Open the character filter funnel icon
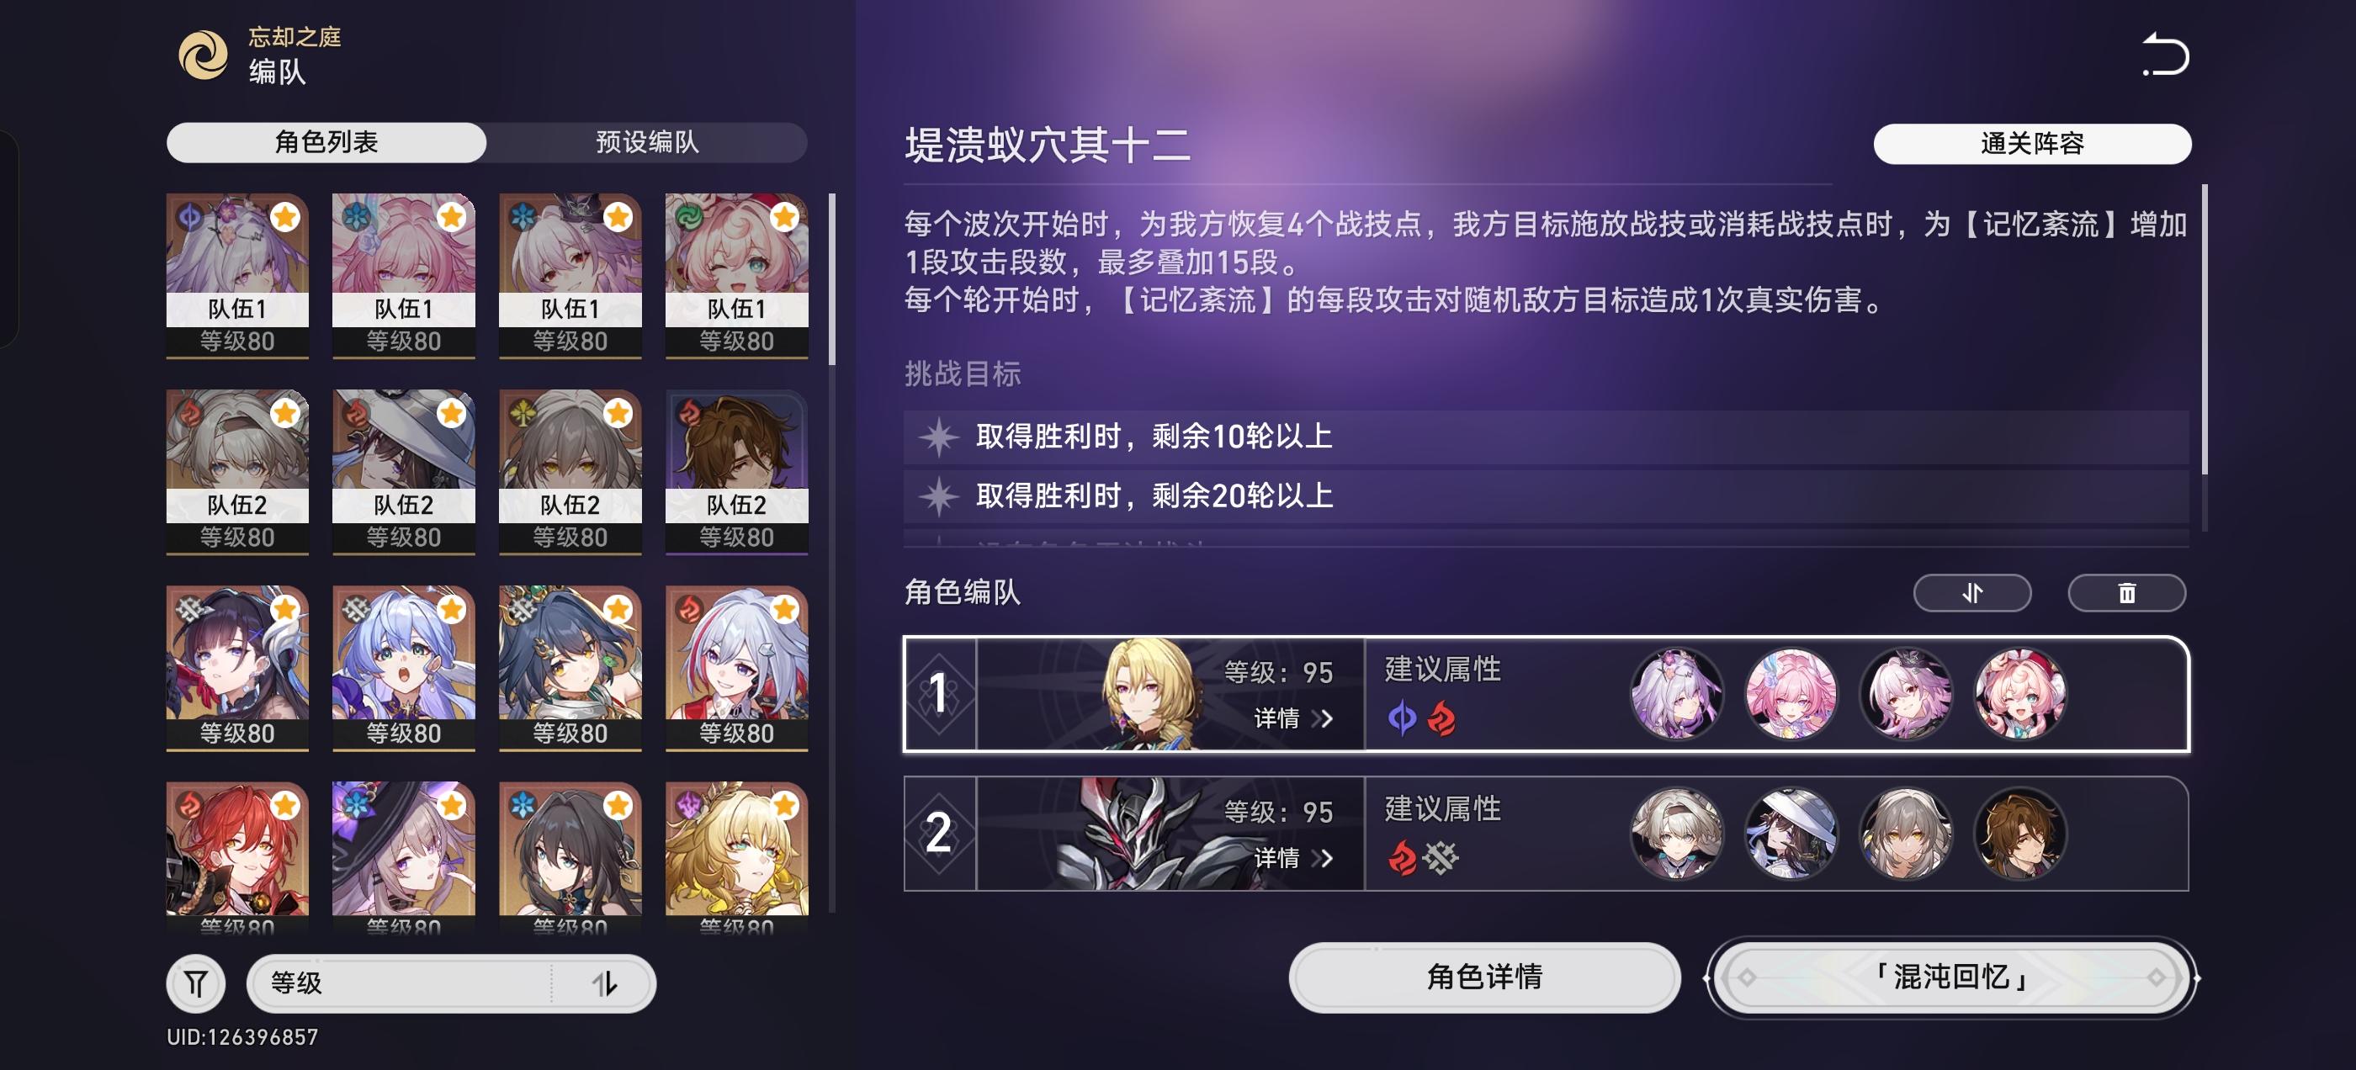The image size is (2356, 1070). click(195, 983)
